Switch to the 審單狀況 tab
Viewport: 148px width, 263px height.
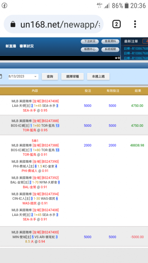pos(27,46)
